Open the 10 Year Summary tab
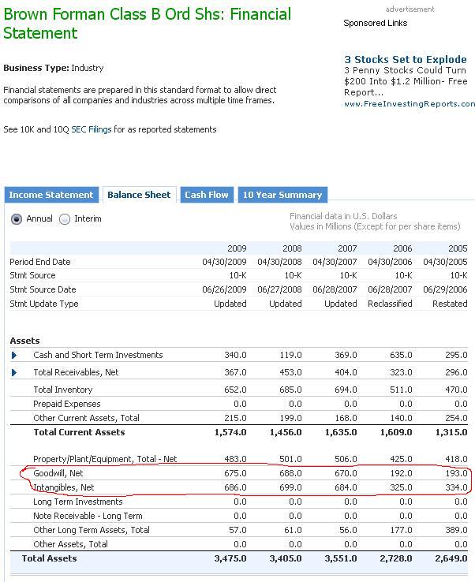475x582 pixels. (282, 195)
